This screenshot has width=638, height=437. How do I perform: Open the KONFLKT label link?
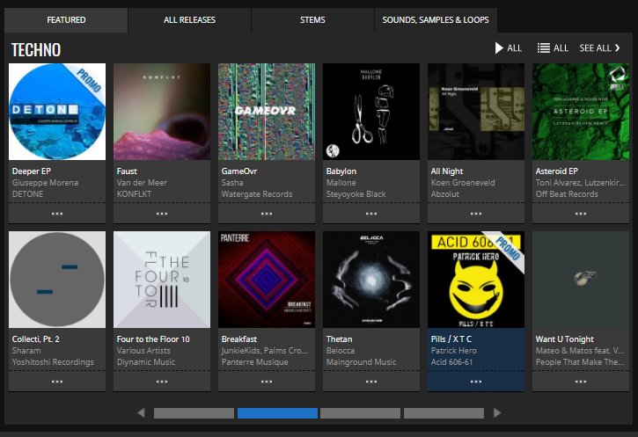coord(134,194)
